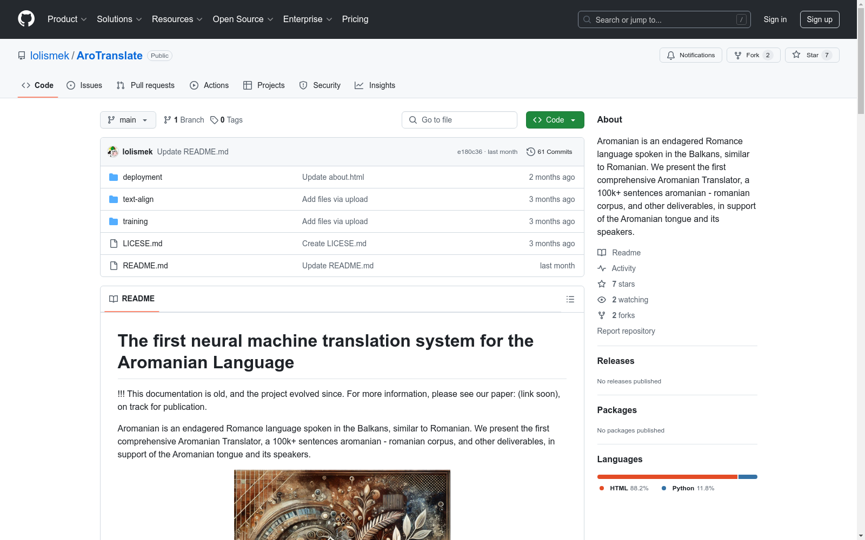The image size is (865, 540).
Task: Click the Report repository link
Action: pos(626,331)
